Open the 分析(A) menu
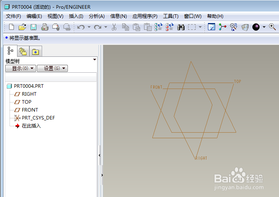 (x=96, y=16)
